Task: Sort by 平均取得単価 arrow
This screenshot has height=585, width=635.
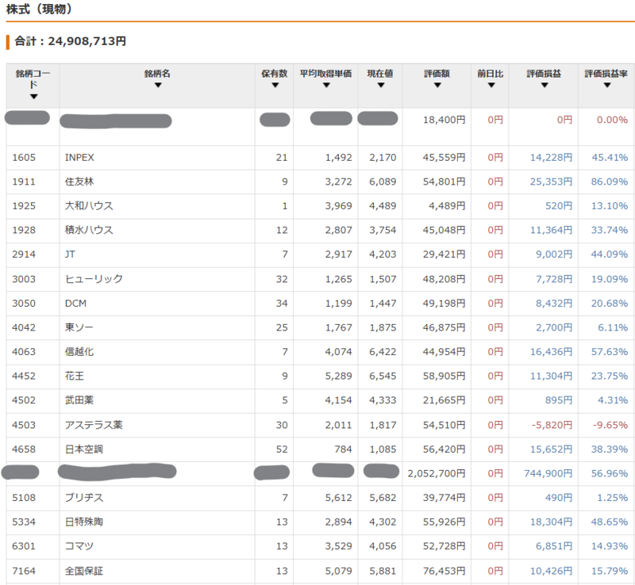Action: pos(326,86)
